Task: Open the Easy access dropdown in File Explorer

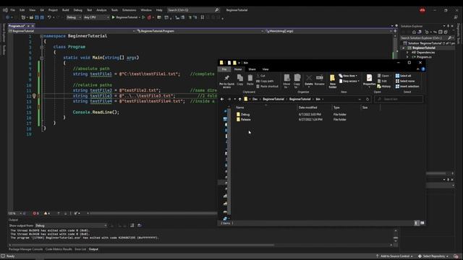Action: [x=349, y=81]
